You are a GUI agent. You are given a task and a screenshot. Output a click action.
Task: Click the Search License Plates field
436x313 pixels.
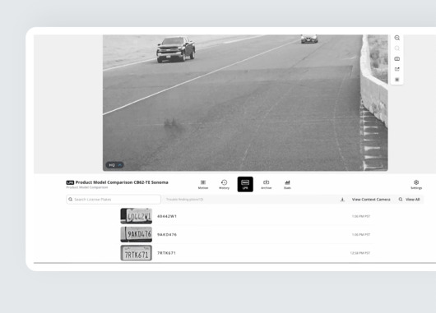click(114, 200)
